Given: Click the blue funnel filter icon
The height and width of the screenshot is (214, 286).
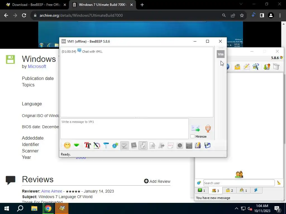Looking at the screenshot, I should pos(106,145).
